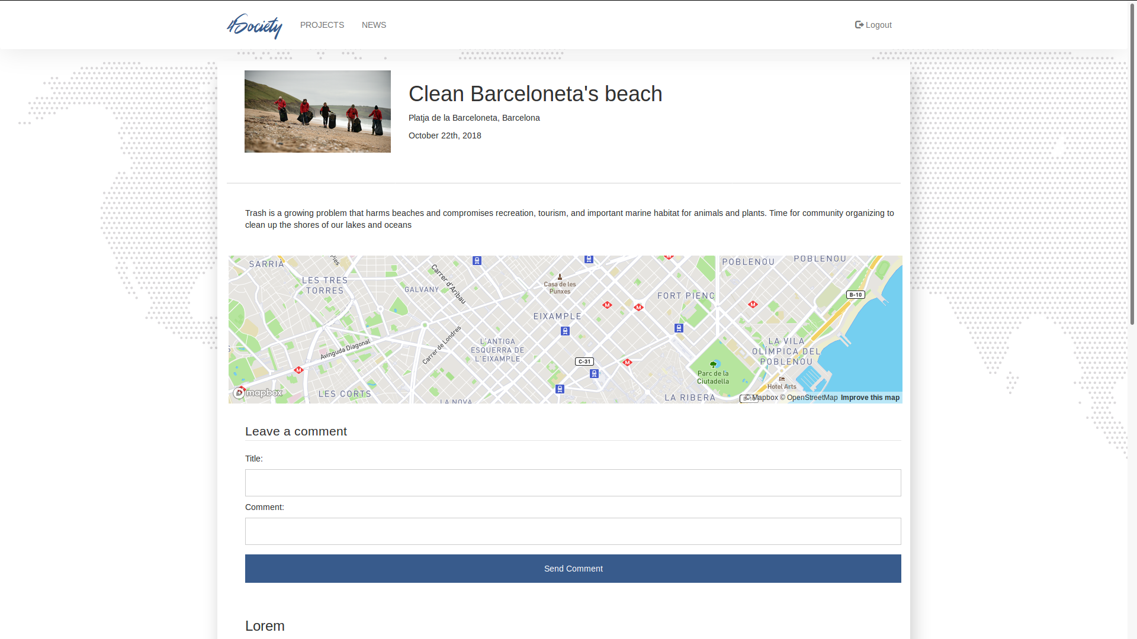
Task: Click the C-31 road shield on map
Action: pyautogui.click(x=584, y=362)
